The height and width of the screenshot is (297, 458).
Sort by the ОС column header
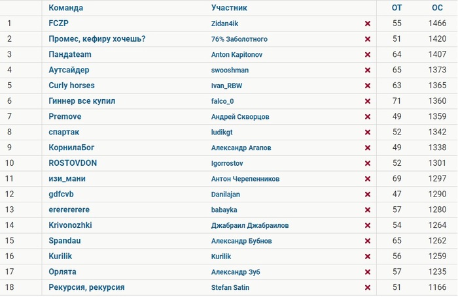437,8
